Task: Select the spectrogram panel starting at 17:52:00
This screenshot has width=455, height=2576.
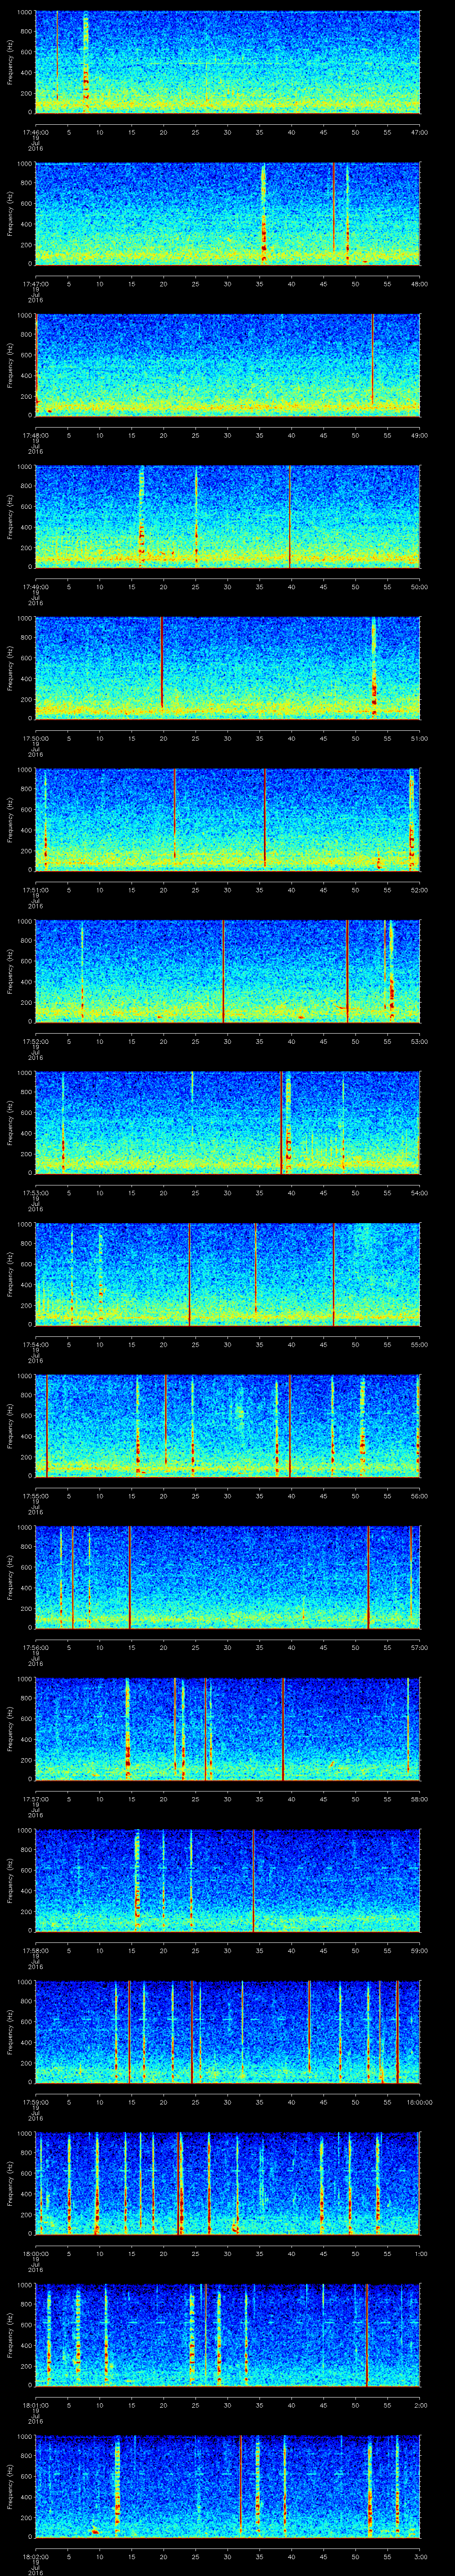Action: coord(228,972)
